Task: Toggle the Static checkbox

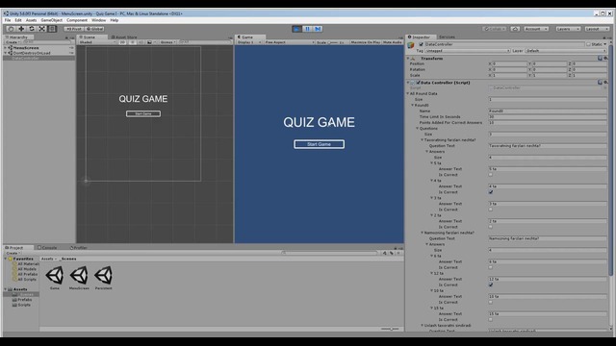Action: (588, 44)
